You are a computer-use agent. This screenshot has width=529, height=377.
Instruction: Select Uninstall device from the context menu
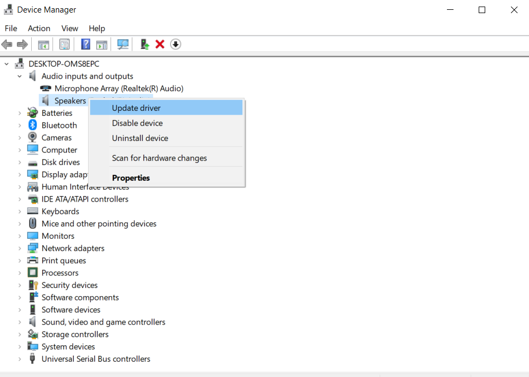pos(140,138)
